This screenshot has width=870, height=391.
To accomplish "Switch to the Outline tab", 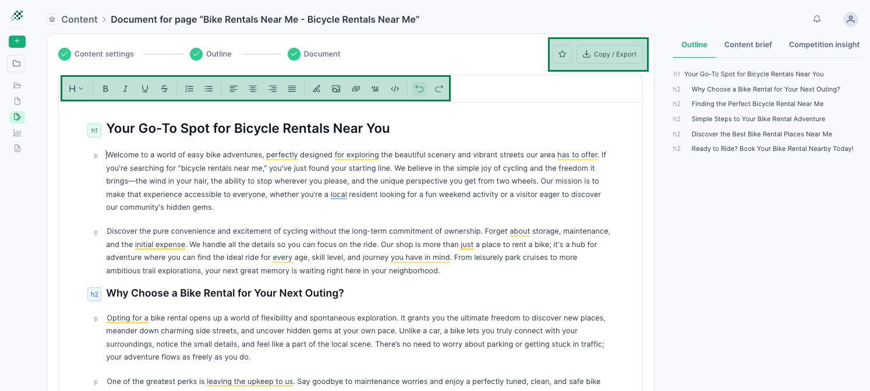I will (x=694, y=45).
